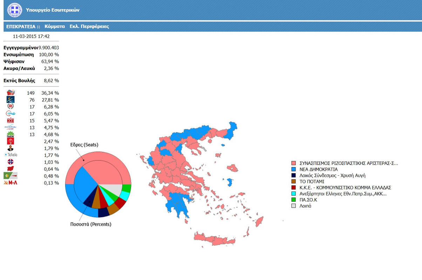Click the ΤΟ ΠΟΤΑΜΙ legend label
Screen dimensions: 422x280
(312, 182)
